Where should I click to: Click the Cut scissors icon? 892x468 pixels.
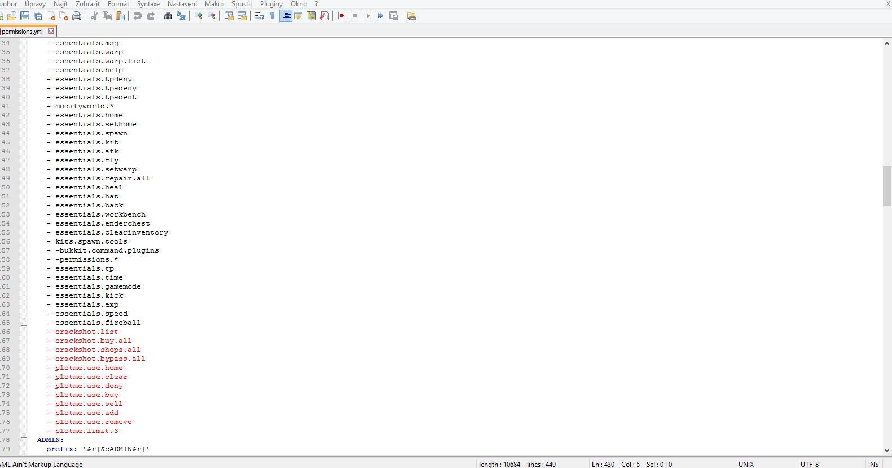point(94,16)
